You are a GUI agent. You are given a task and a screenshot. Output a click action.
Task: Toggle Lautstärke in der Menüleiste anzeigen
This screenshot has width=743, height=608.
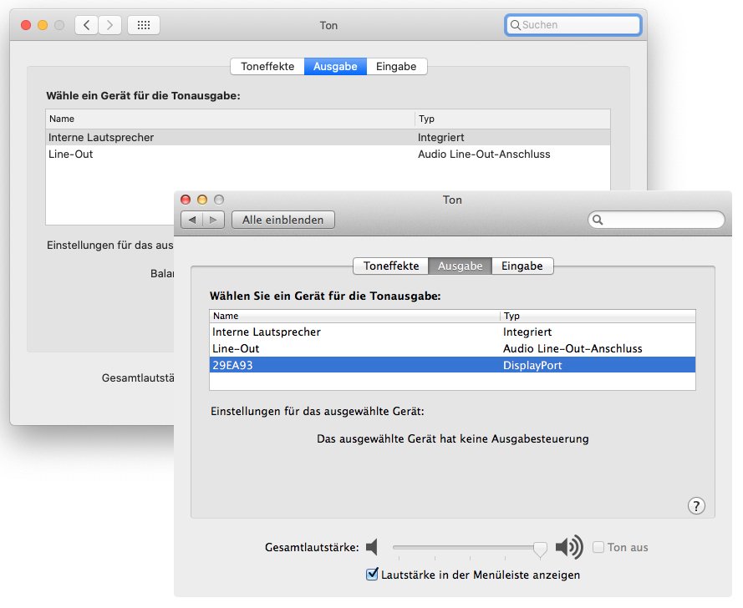[x=373, y=574]
